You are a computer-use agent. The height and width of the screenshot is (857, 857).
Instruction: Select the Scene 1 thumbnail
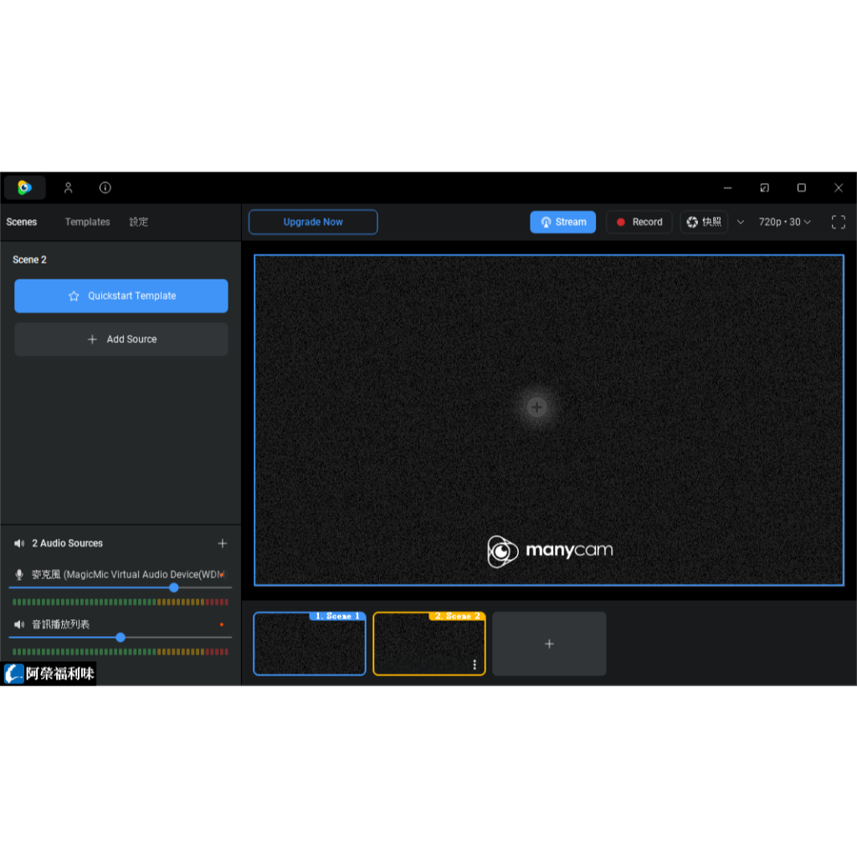click(310, 644)
